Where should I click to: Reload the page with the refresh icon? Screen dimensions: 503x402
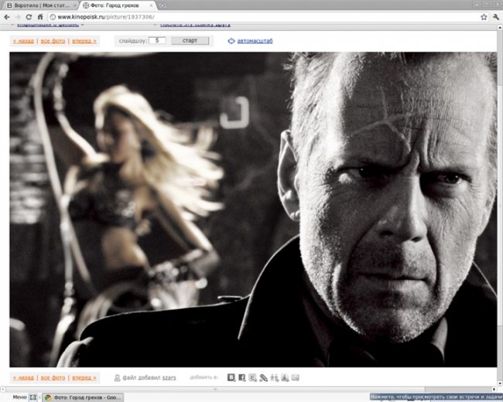[29, 16]
